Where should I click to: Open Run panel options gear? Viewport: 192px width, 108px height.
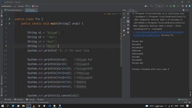(x=183, y=10)
